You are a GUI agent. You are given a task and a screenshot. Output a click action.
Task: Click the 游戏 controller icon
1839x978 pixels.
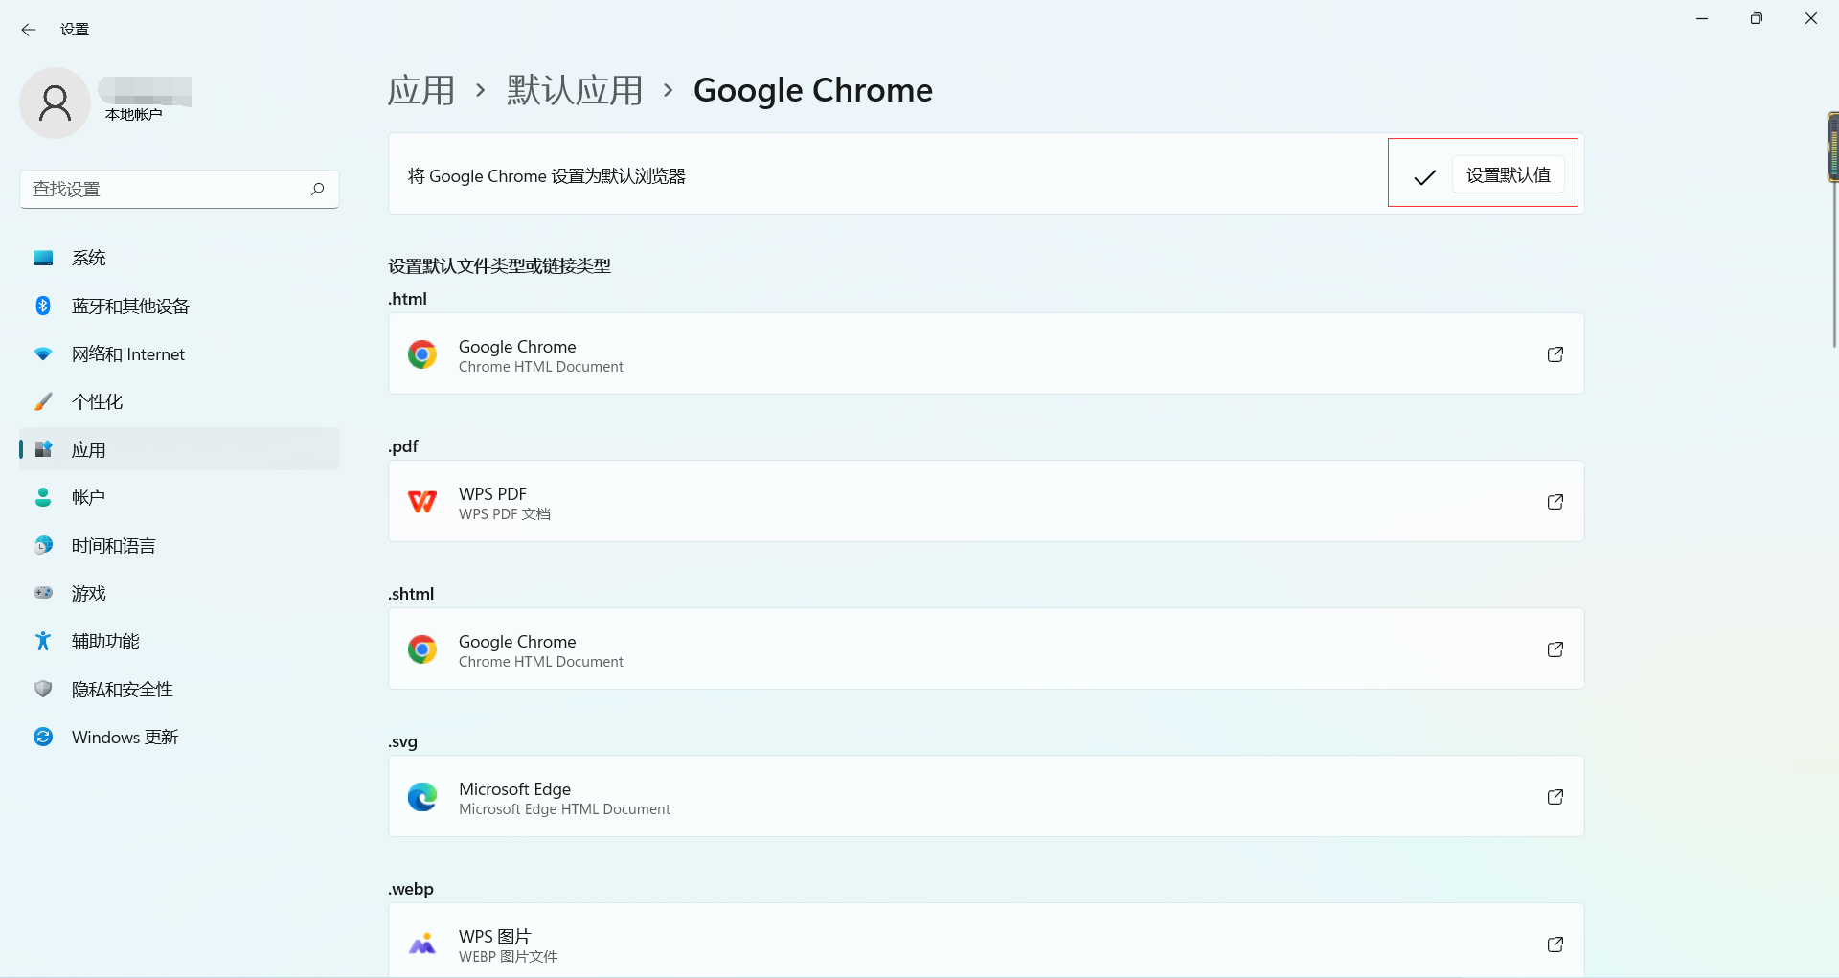[x=43, y=593]
